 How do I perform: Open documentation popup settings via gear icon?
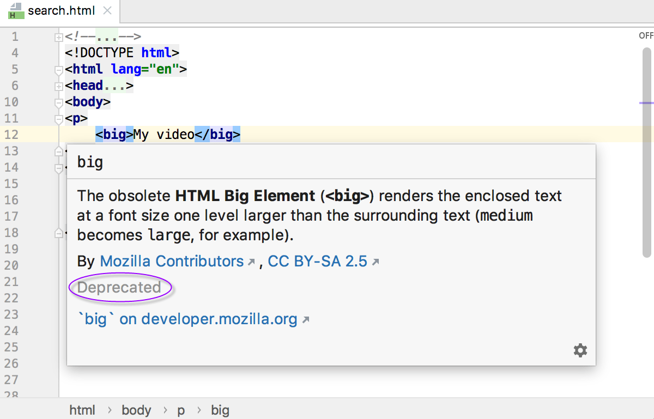pyautogui.click(x=580, y=350)
